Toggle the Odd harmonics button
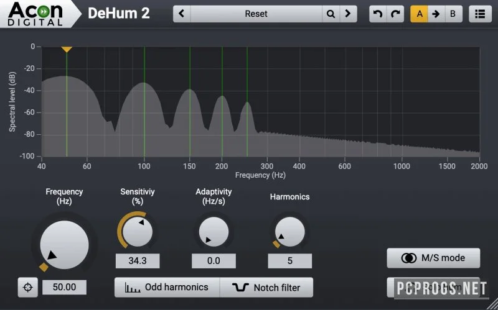The image size is (498, 310). pos(167,287)
